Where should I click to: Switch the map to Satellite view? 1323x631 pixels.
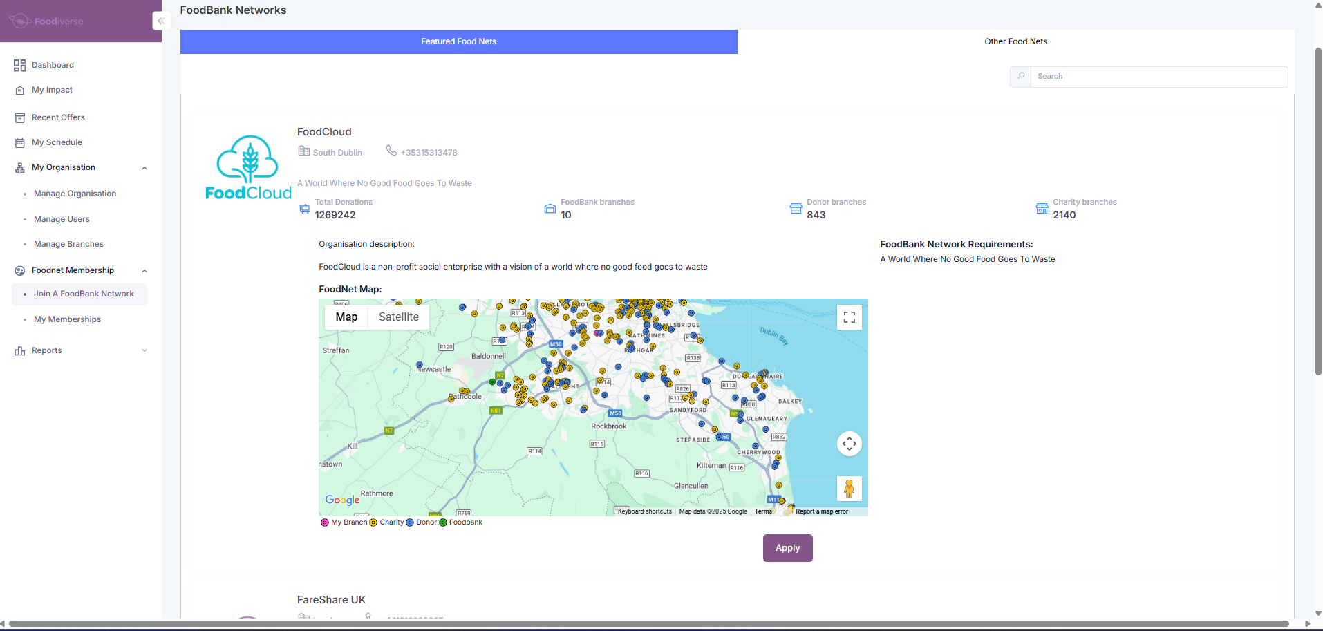398,317
